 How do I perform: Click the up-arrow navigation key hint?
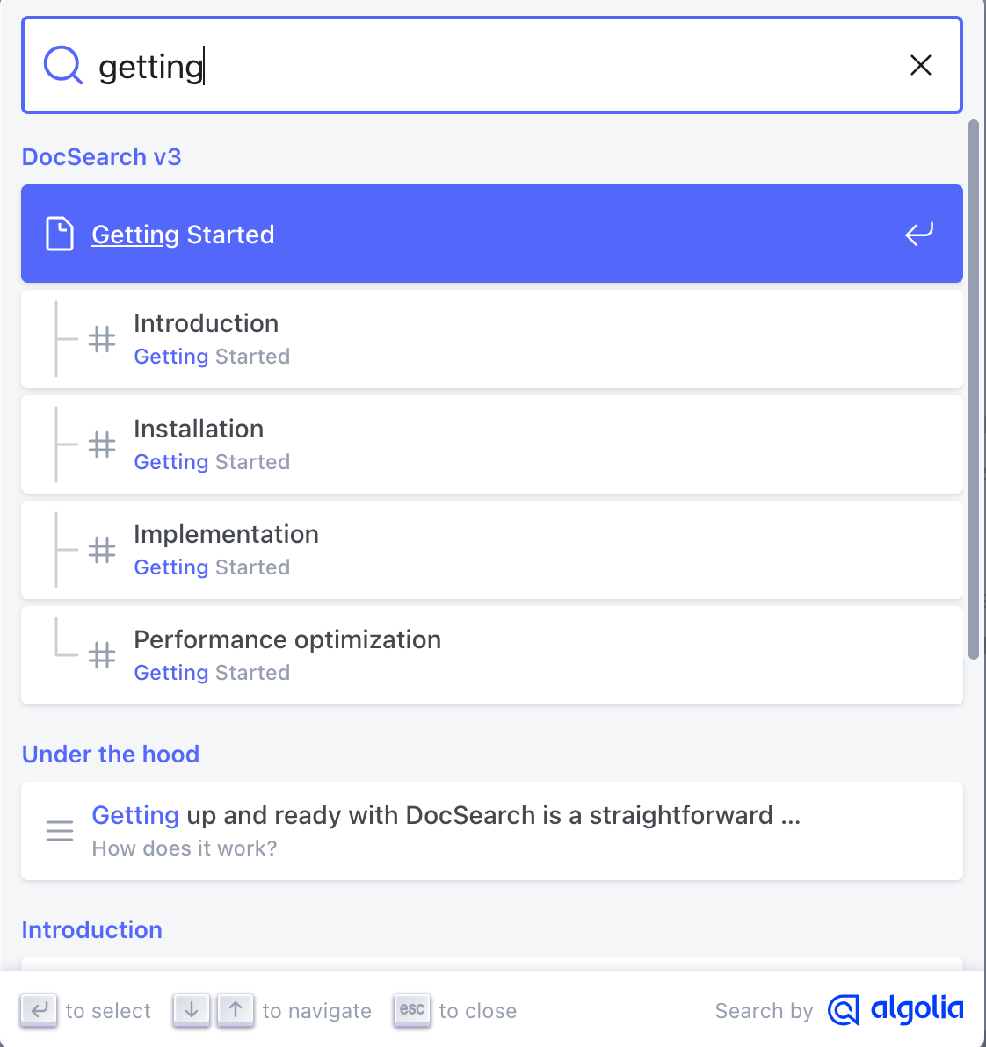236,1010
